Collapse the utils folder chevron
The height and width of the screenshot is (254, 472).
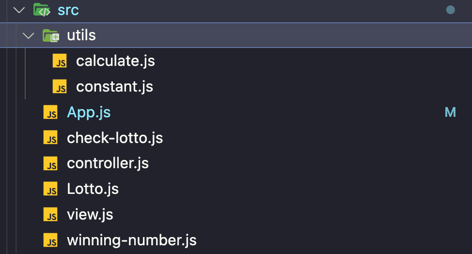point(29,35)
